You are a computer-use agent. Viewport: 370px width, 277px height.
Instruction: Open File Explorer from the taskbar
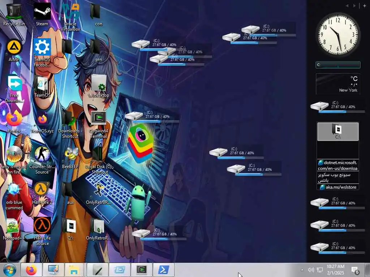[74, 270]
